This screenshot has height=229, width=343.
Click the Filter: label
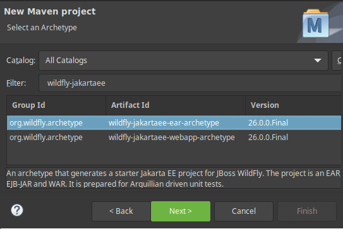click(16, 83)
